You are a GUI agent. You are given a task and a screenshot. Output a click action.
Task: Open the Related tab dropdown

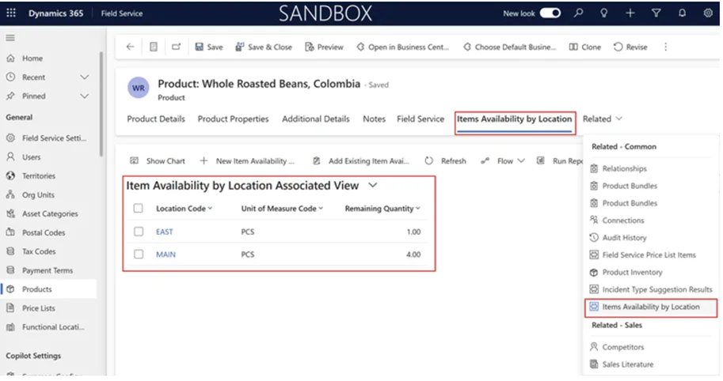coord(602,119)
